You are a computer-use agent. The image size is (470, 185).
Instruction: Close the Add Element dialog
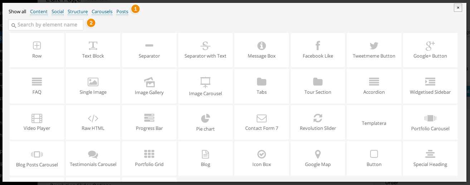(458, 8)
